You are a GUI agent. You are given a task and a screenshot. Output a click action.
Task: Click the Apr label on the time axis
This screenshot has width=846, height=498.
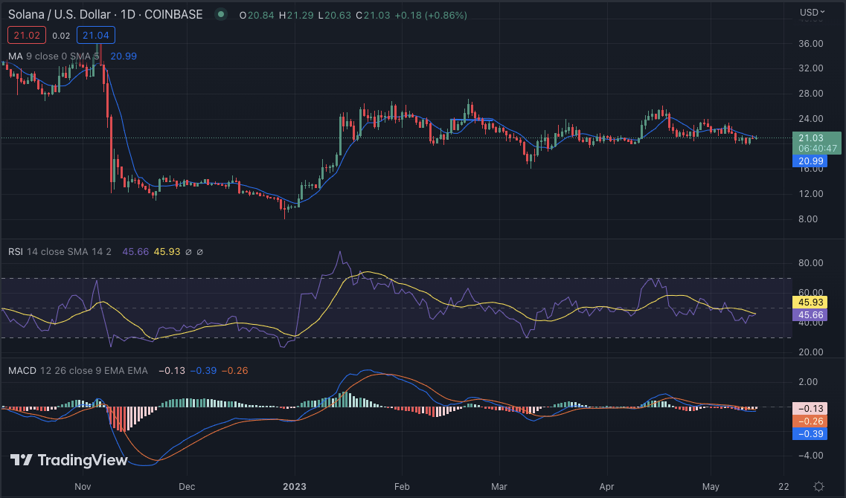607,487
